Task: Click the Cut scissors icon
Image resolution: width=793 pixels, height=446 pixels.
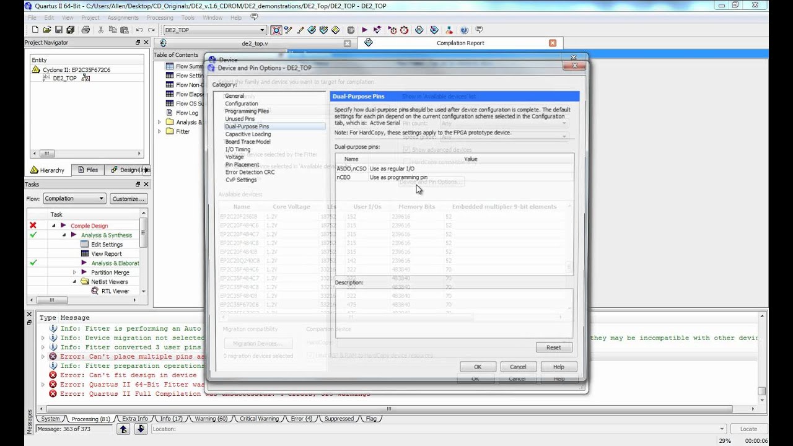Action: pos(101,30)
